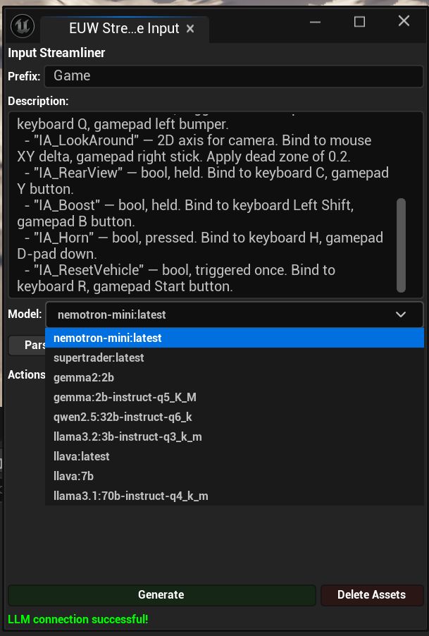Image resolution: width=429 pixels, height=636 pixels.
Task: Click the Description box scrollbar
Action: tap(401, 244)
